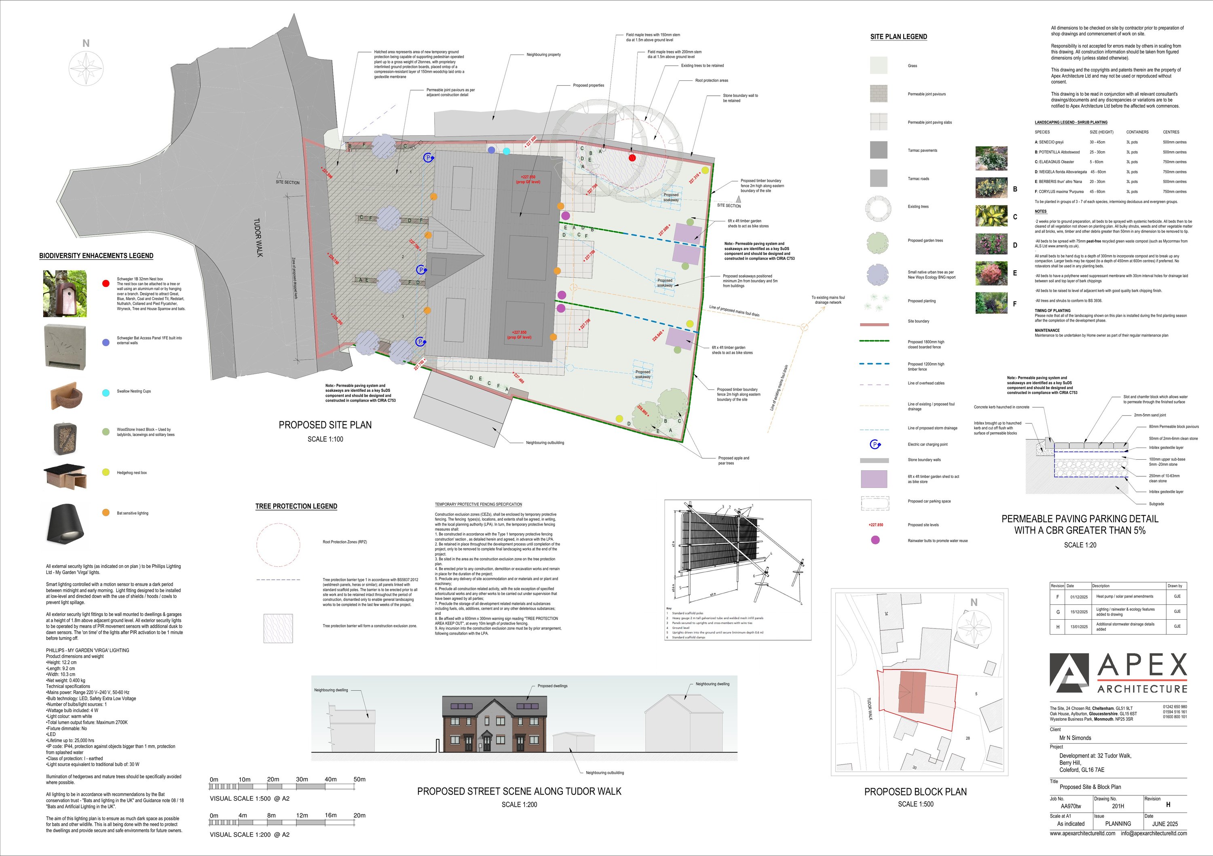
Task: Click revision H row in the revision table
Action: (x=1118, y=627)
